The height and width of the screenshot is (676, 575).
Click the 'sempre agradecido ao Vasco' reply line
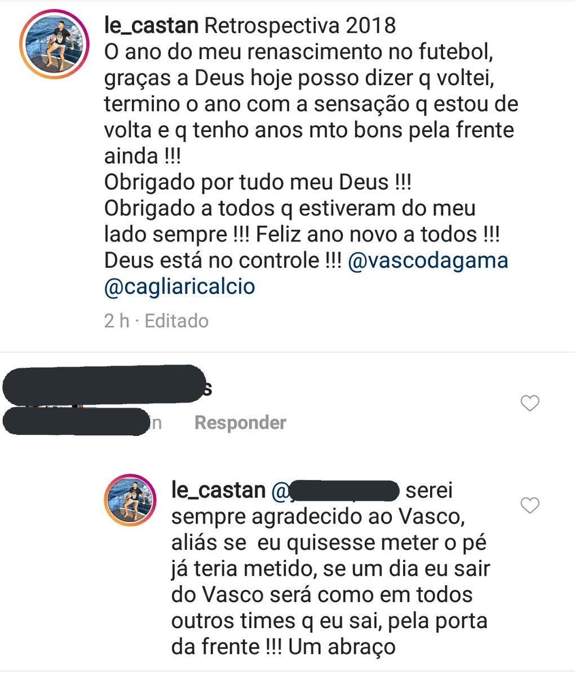point(317,516)
